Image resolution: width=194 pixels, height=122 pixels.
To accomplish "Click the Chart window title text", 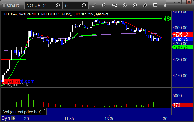I will pyautogui.click(x=13, y=5).
